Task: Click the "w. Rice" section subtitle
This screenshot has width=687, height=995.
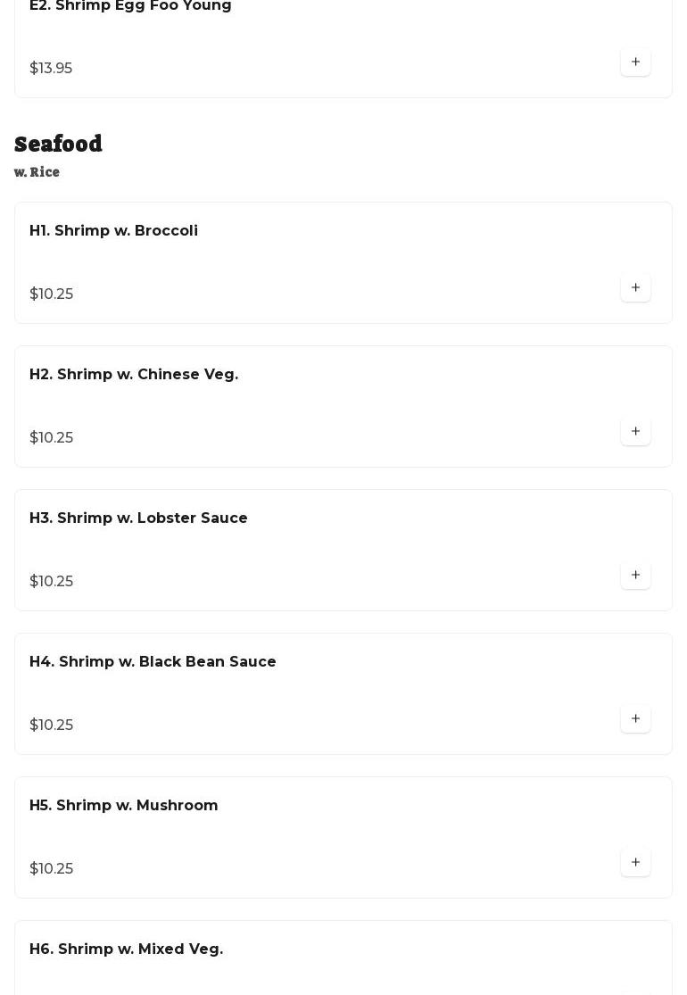Action: [37, 172]
